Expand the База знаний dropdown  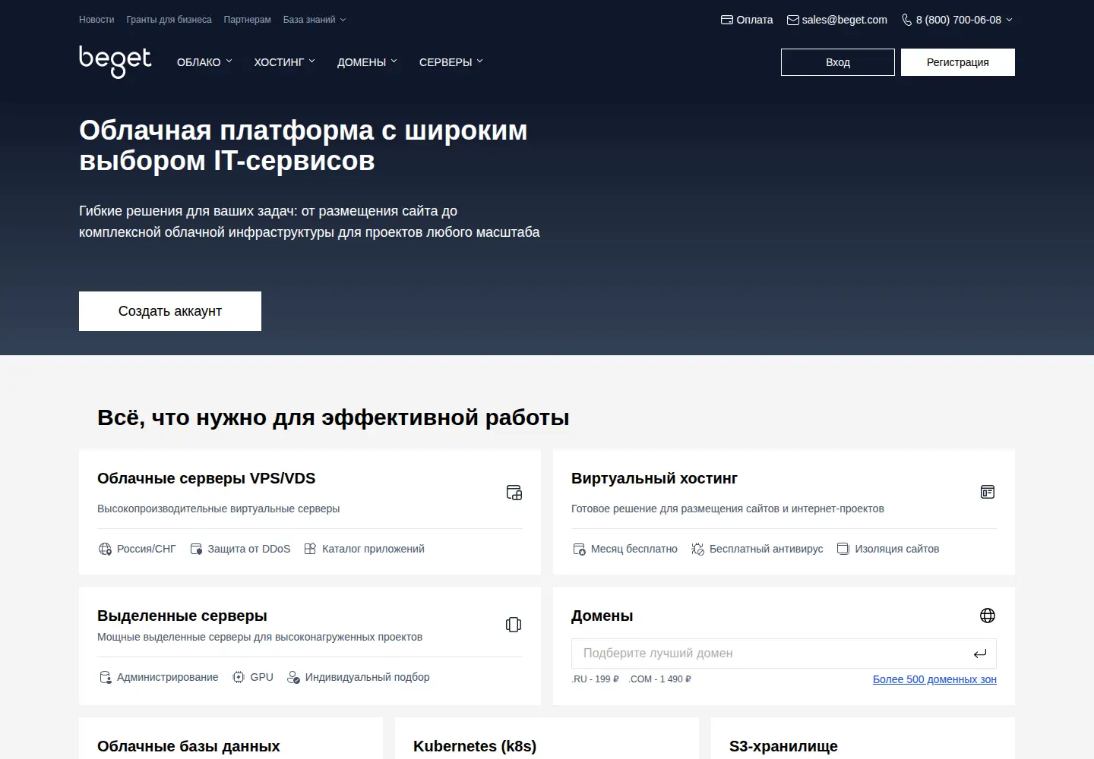315,20
